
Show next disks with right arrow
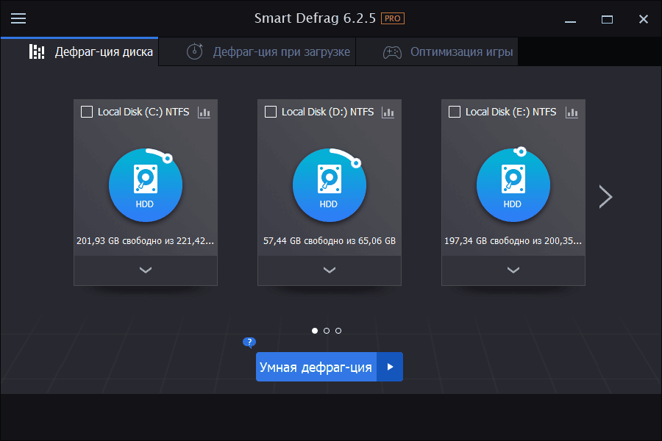tap(605, 196)
